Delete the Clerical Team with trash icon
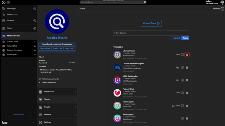The height and width of the screenshot is (126, 225). pyautogui.click(x=187, y=55)
